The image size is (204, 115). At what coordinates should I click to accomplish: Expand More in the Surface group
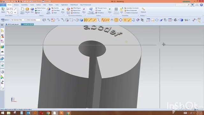pyautogui.click(x=110, y=11)
